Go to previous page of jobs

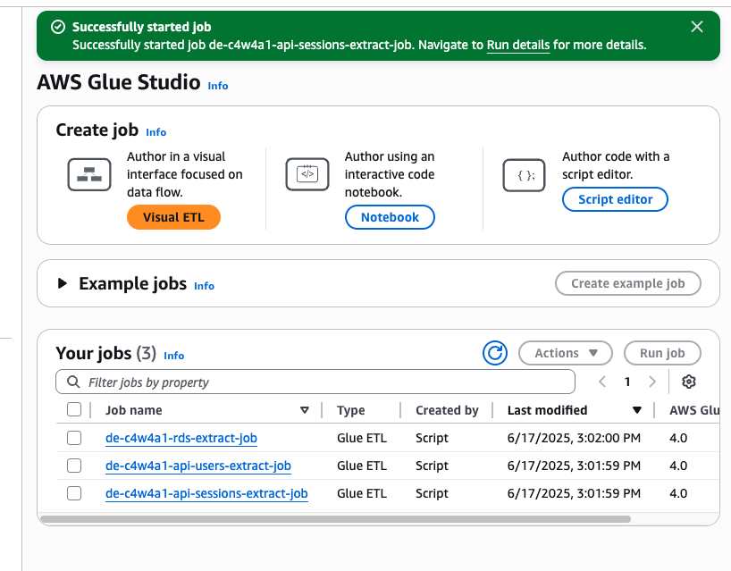602,382
